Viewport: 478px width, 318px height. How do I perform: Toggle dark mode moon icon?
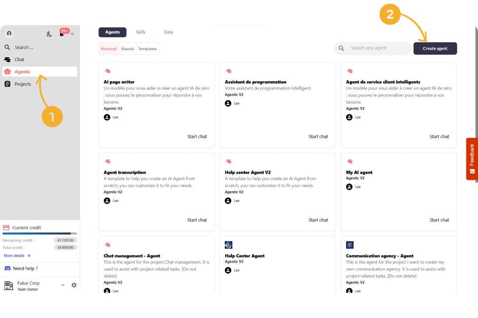[49, 34]
